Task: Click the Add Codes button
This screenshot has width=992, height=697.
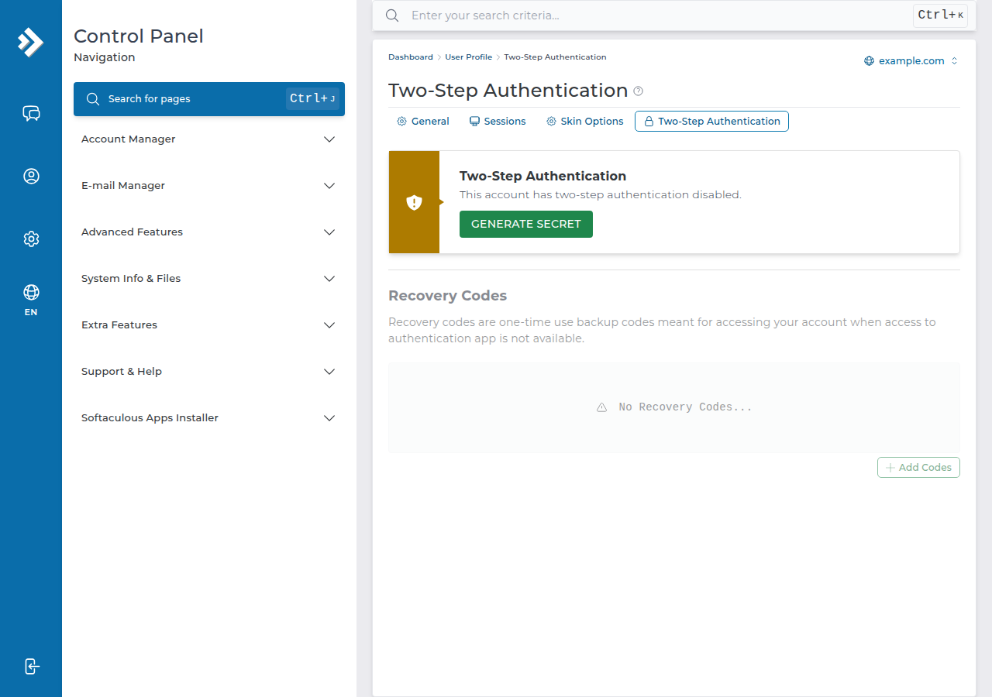Action: (918, 468)
